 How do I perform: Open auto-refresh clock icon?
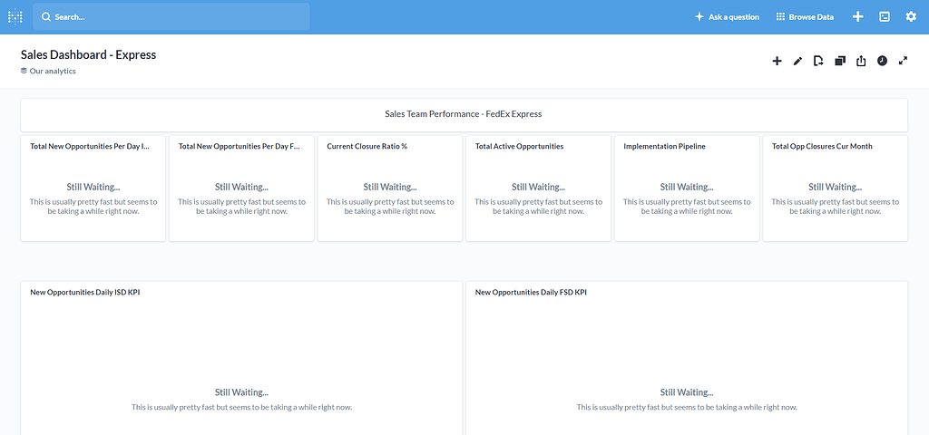[882, 61]
